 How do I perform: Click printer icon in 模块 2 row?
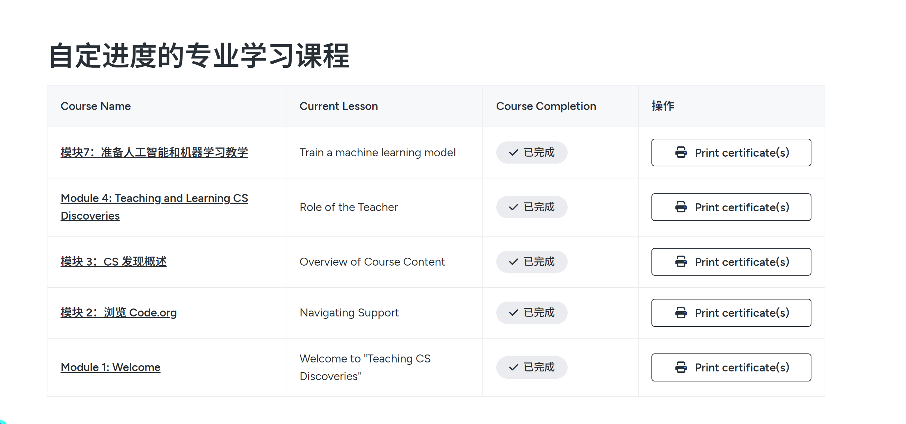point(681,313)
